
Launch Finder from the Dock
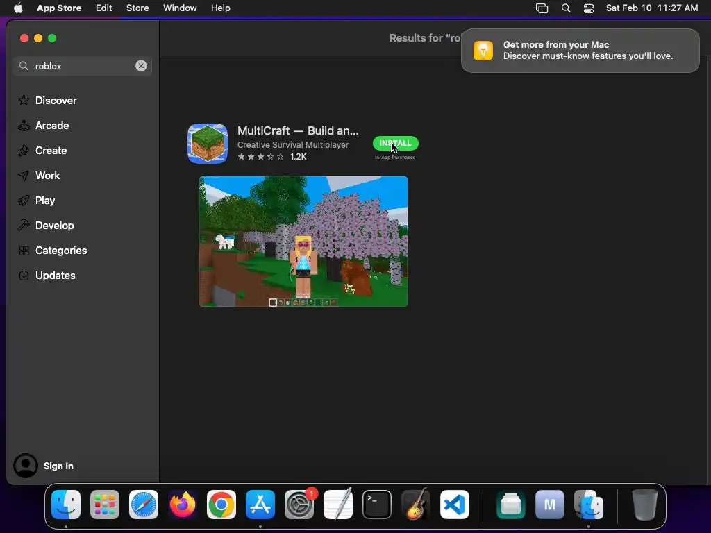pos(66,505)
